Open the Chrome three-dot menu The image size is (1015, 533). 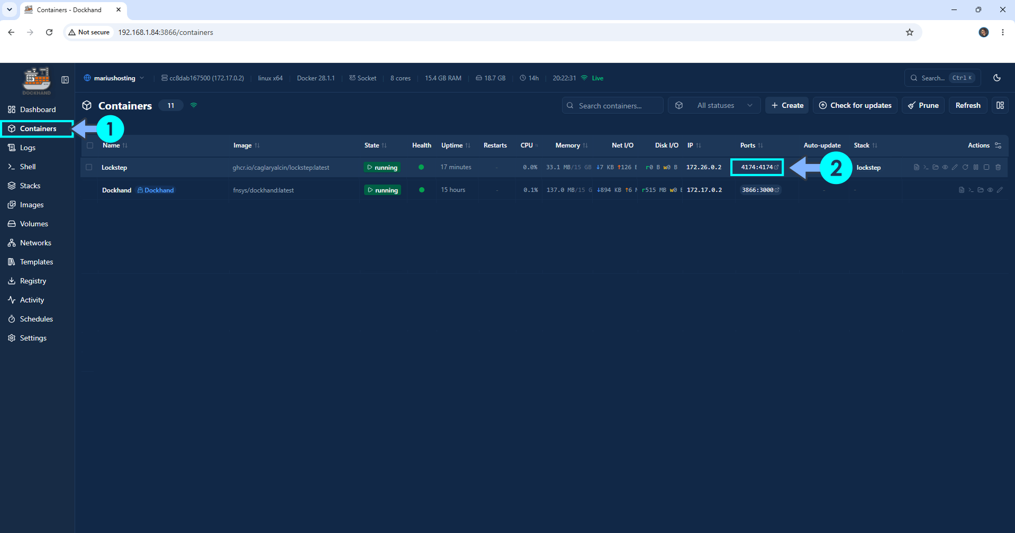1002,32
